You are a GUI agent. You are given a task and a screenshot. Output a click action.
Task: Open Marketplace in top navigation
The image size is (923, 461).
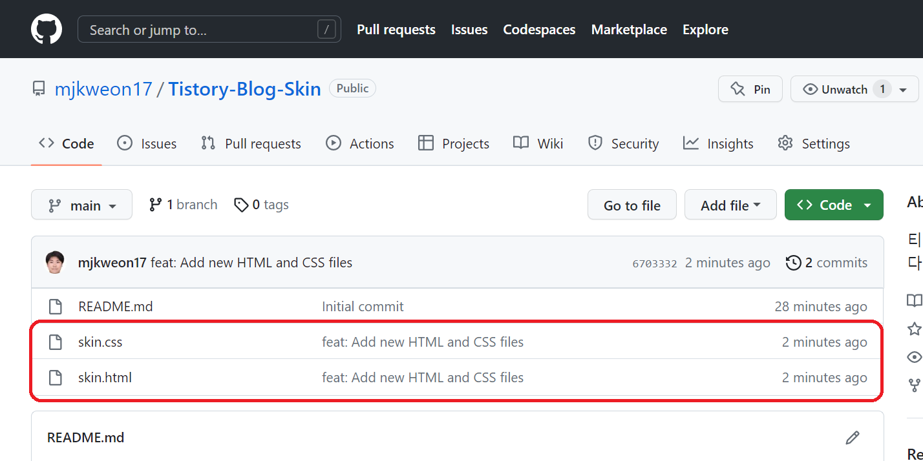(x=629, y=30)
